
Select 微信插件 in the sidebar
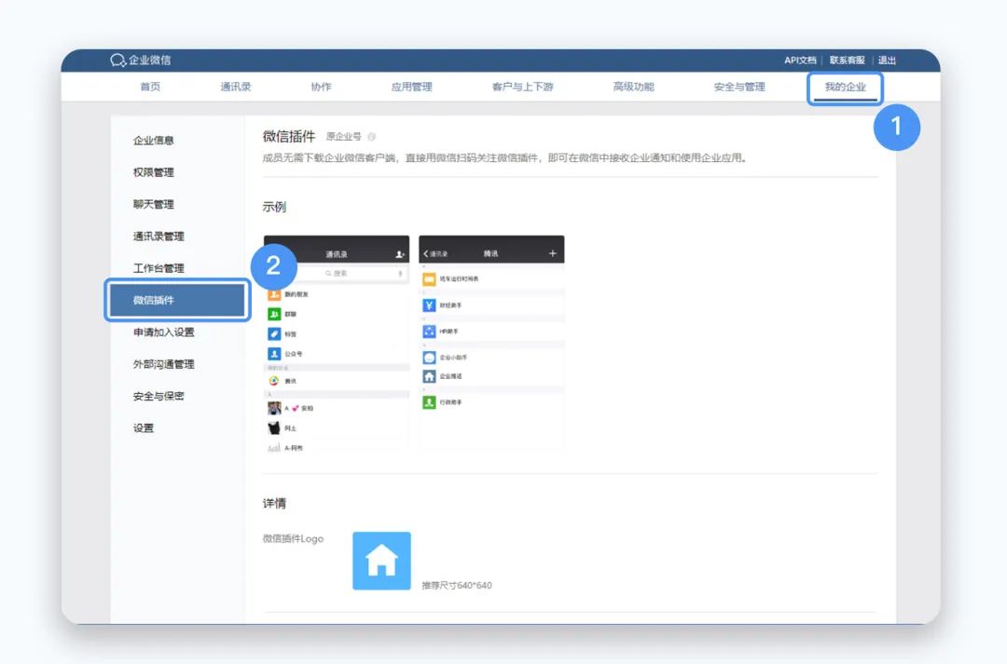click(x=177, y=300)
